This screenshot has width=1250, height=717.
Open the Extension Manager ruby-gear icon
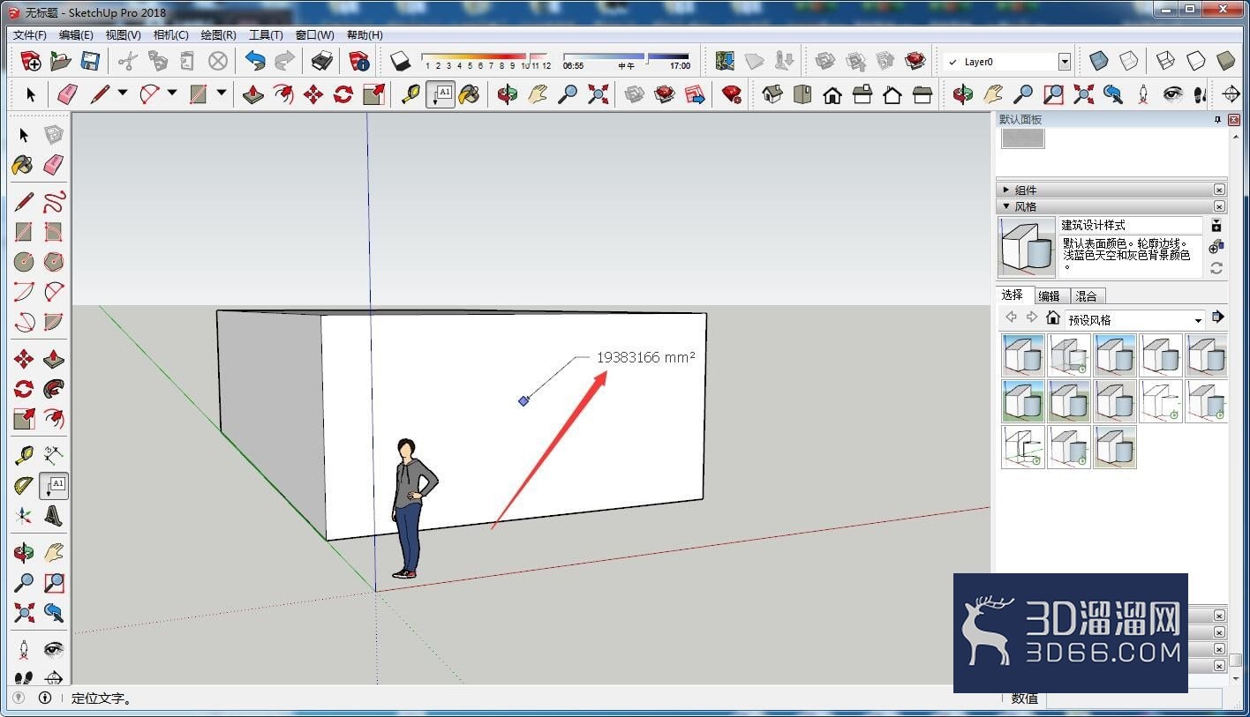pos(732,94)
